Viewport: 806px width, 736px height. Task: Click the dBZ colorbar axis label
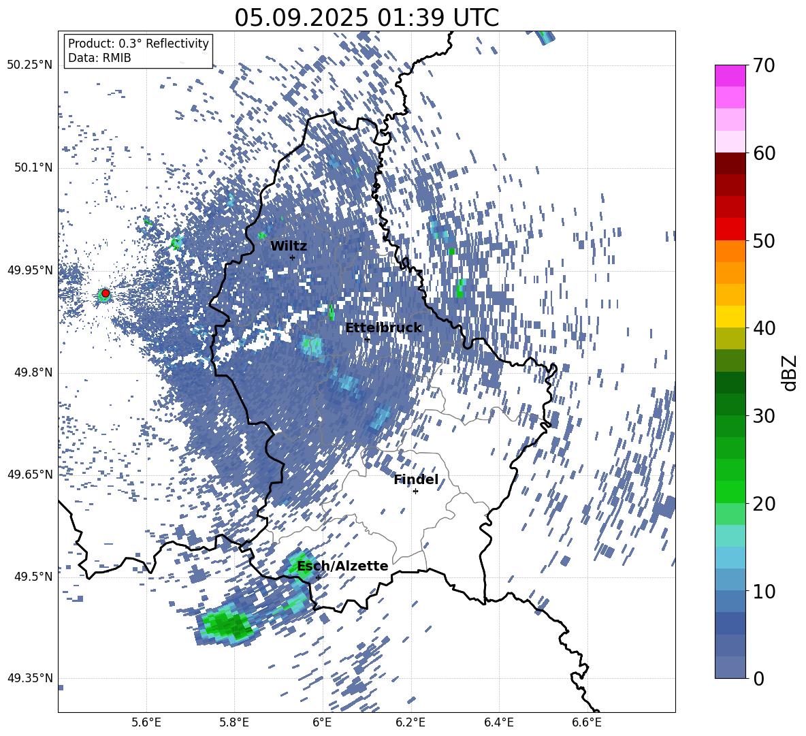point(790,372)
